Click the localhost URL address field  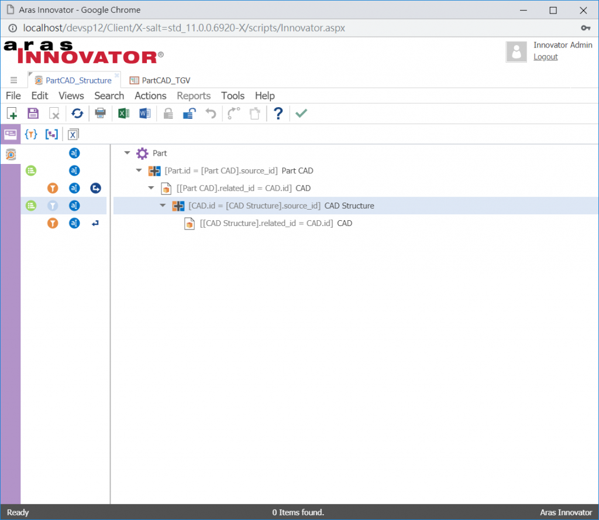click(x=184, y=28)
